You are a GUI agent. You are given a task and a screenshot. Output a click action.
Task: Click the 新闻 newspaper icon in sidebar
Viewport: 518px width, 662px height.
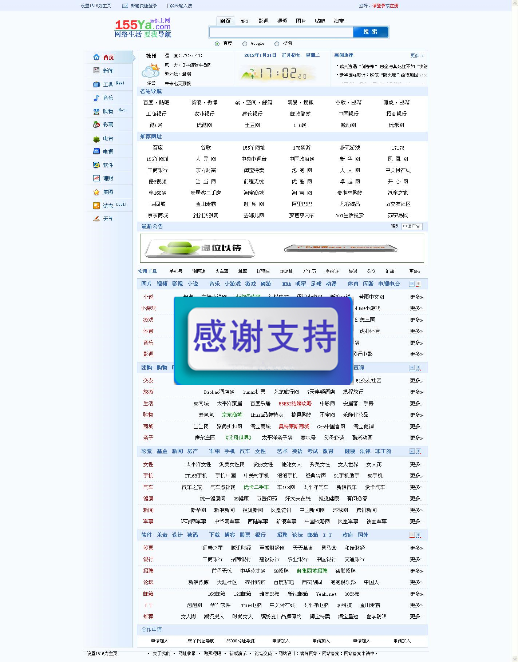pyautogui.click(x=96, y=70)
